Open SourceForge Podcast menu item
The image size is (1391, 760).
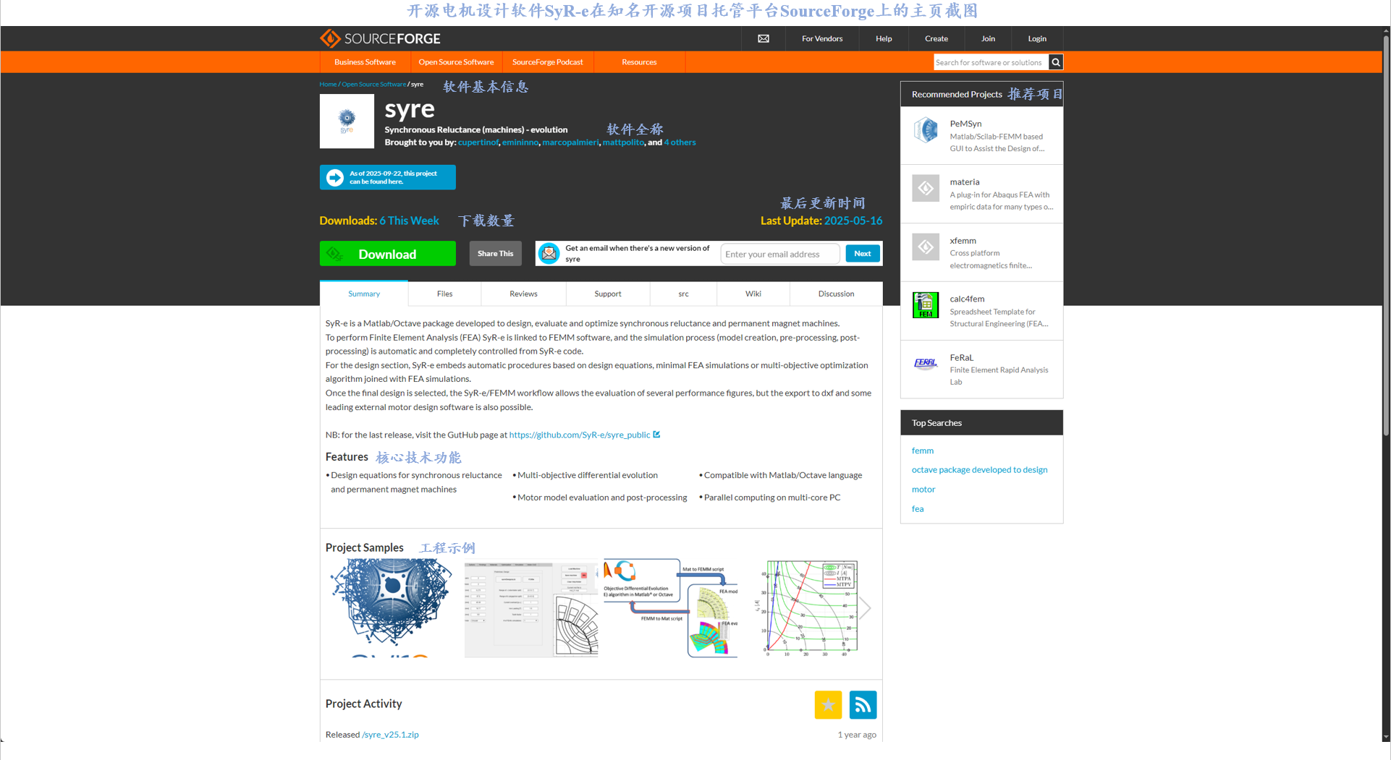click(x=548, y=62)
